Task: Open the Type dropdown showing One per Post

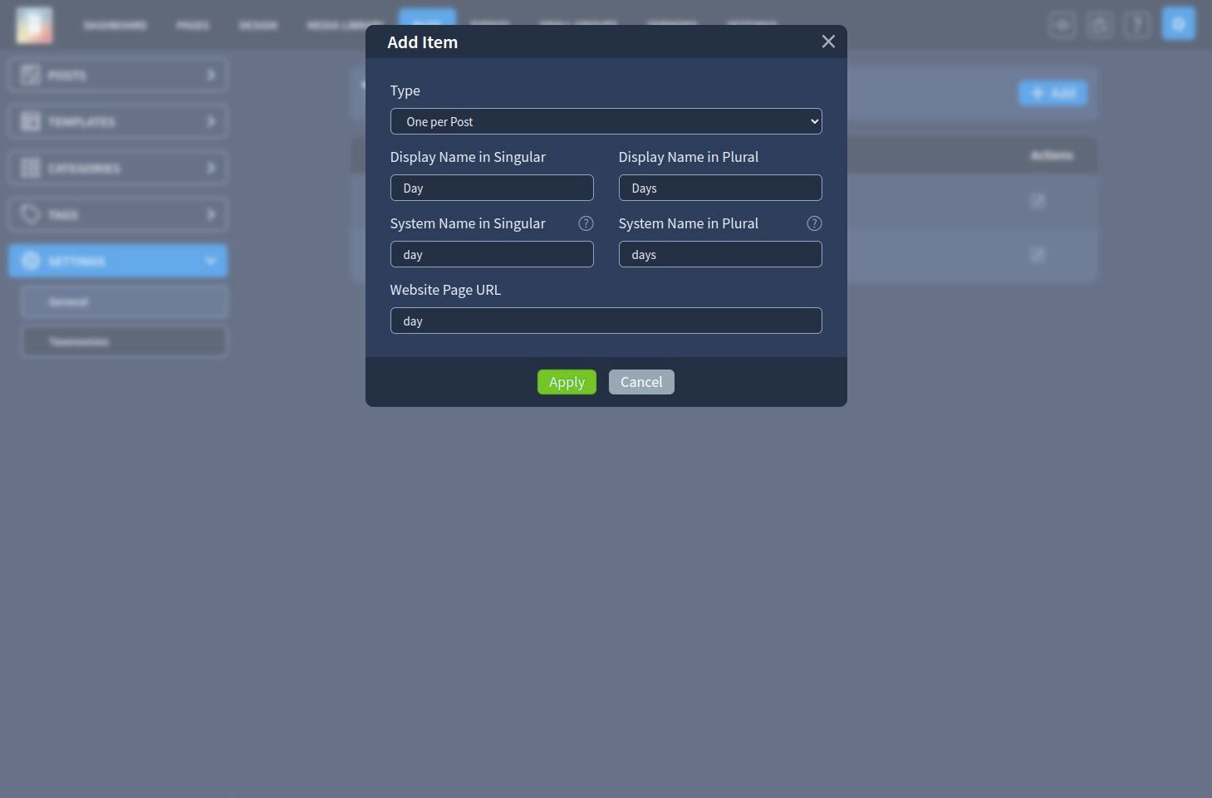Action: (606, 121)
